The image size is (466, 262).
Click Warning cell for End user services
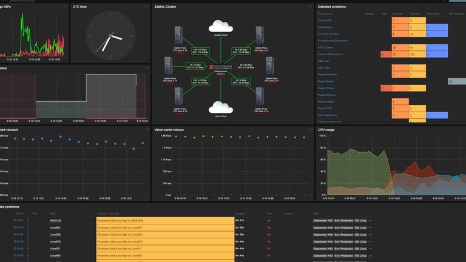click(x=417, y=34)
